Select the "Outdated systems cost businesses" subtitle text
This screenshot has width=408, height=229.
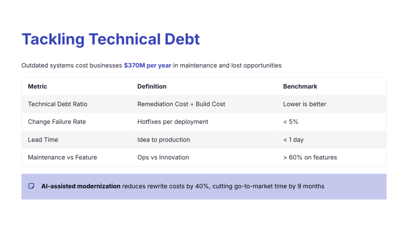(72, 65)
